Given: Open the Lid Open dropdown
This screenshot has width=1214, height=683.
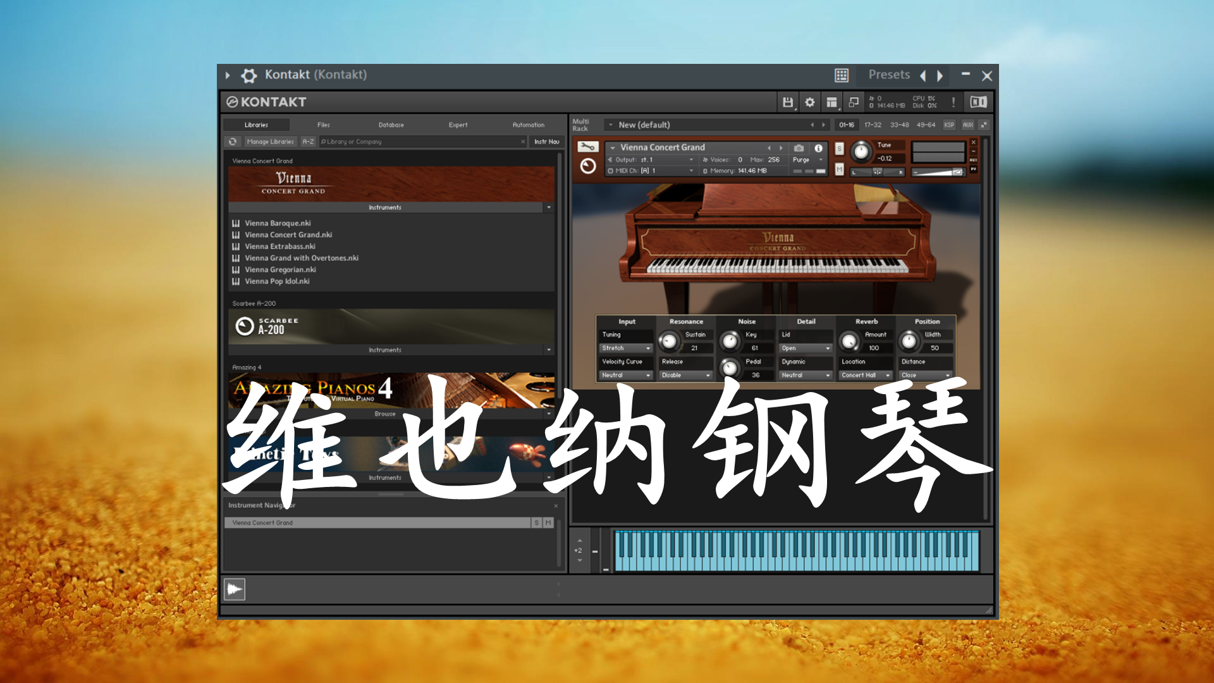Looking at the screenshot, I should [806, 348].
